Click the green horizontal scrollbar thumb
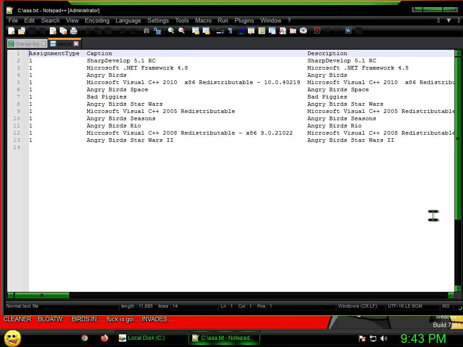Viewport: 463px width, 347px height. tap(42, 295)
